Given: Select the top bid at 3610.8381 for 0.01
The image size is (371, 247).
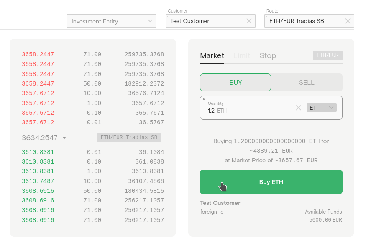Looking at the screenshot, I should tap(92, 152).
